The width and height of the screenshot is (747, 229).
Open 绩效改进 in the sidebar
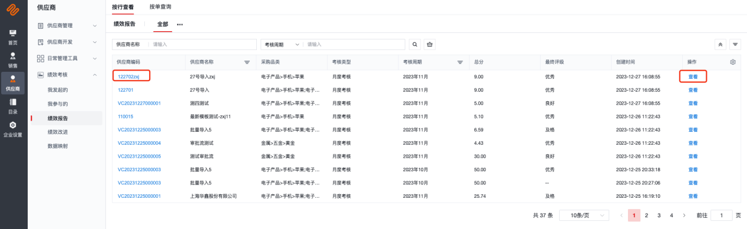click(x=58, y=132)
